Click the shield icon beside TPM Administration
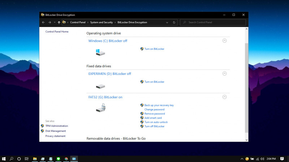The image size is (289, 162). pyautogui.click(x=42, y=126)
